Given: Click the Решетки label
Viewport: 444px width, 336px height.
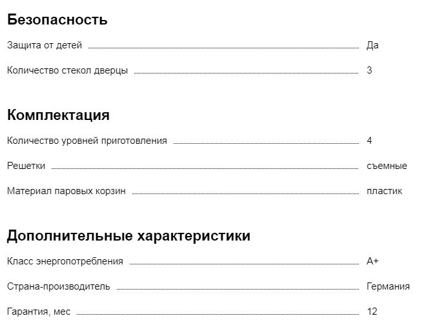Looking at the screenshot, I should point(26,166).
